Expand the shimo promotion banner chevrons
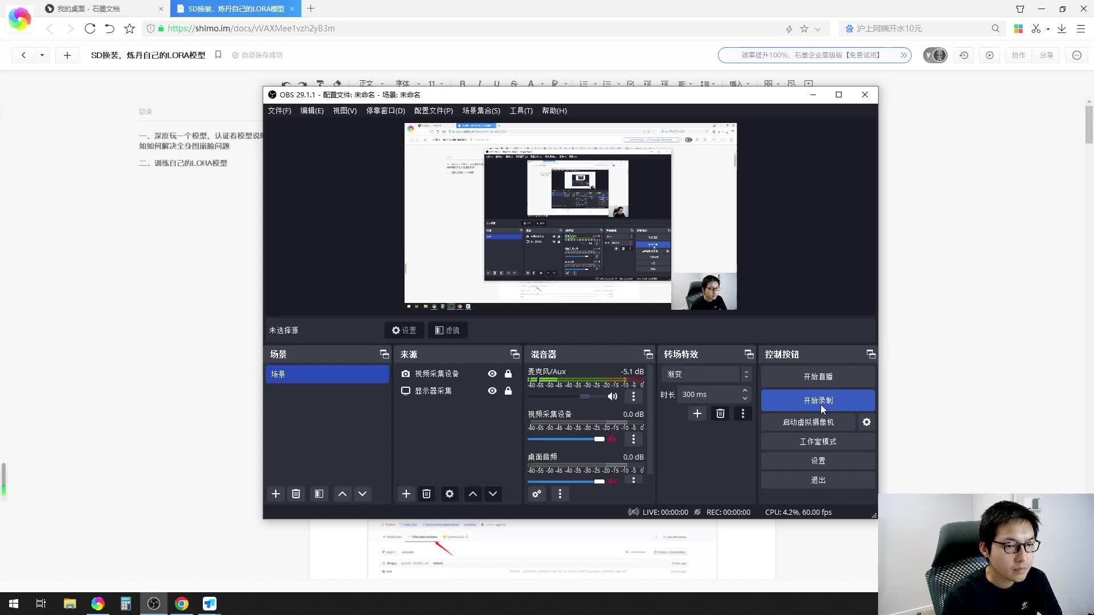Screen dimensions: 1094x615 coord(904,55)
